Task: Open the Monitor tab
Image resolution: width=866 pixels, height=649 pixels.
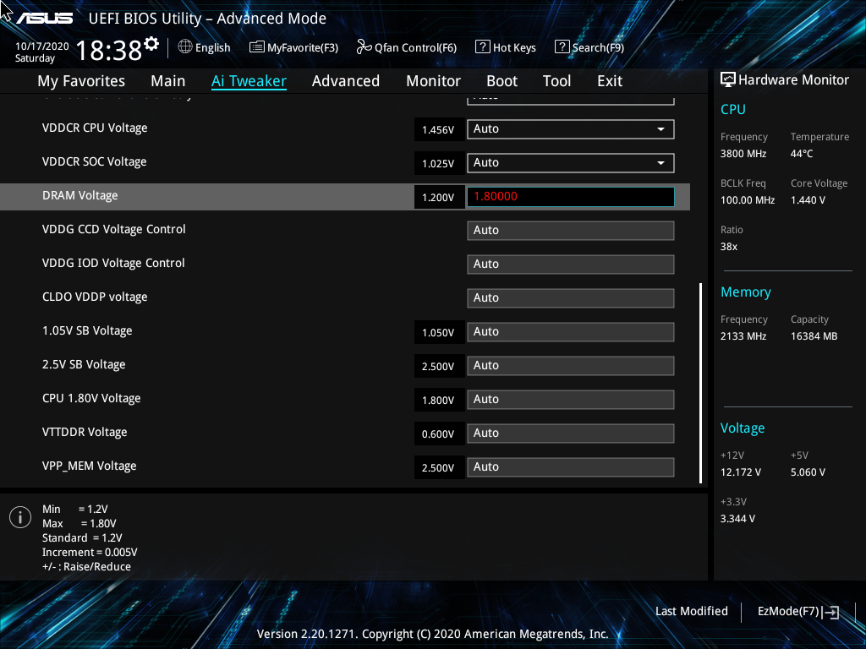Action: pos(433,81)
